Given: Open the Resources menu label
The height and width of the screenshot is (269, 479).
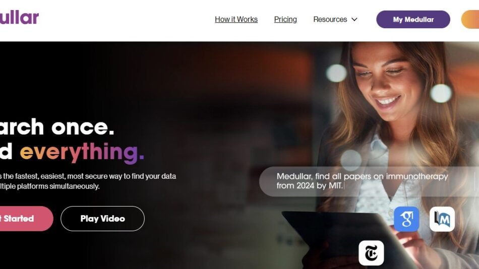Looking at the screenshot, I should point(330,20).
